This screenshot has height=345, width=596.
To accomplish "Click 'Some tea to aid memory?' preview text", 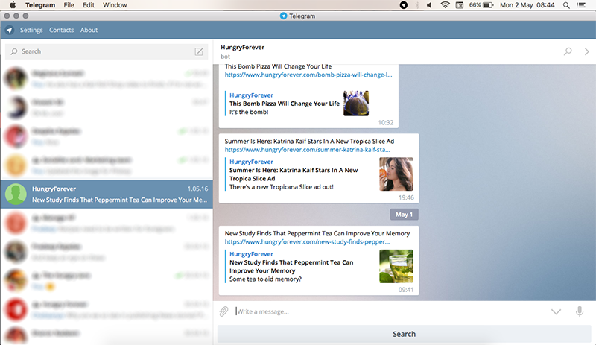I will pos(265,279).
